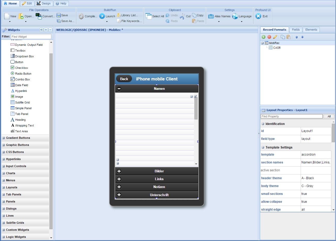
Task: Switch to the Edit ribbon tab
Action: click(x=27, y=3)
